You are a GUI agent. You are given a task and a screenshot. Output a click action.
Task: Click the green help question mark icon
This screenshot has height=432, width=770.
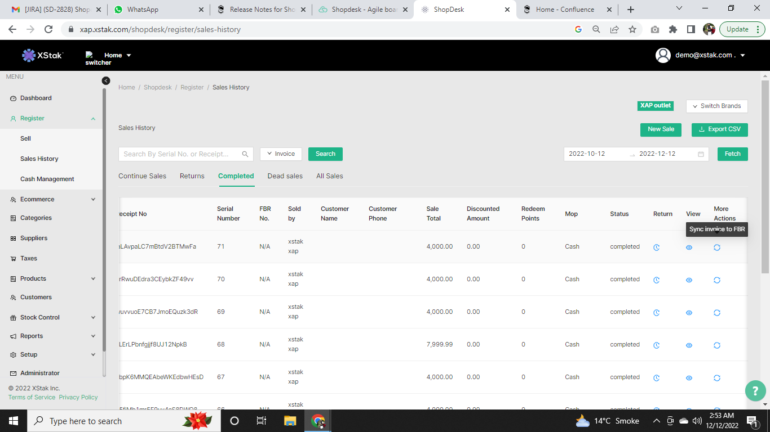click(755, 391)
